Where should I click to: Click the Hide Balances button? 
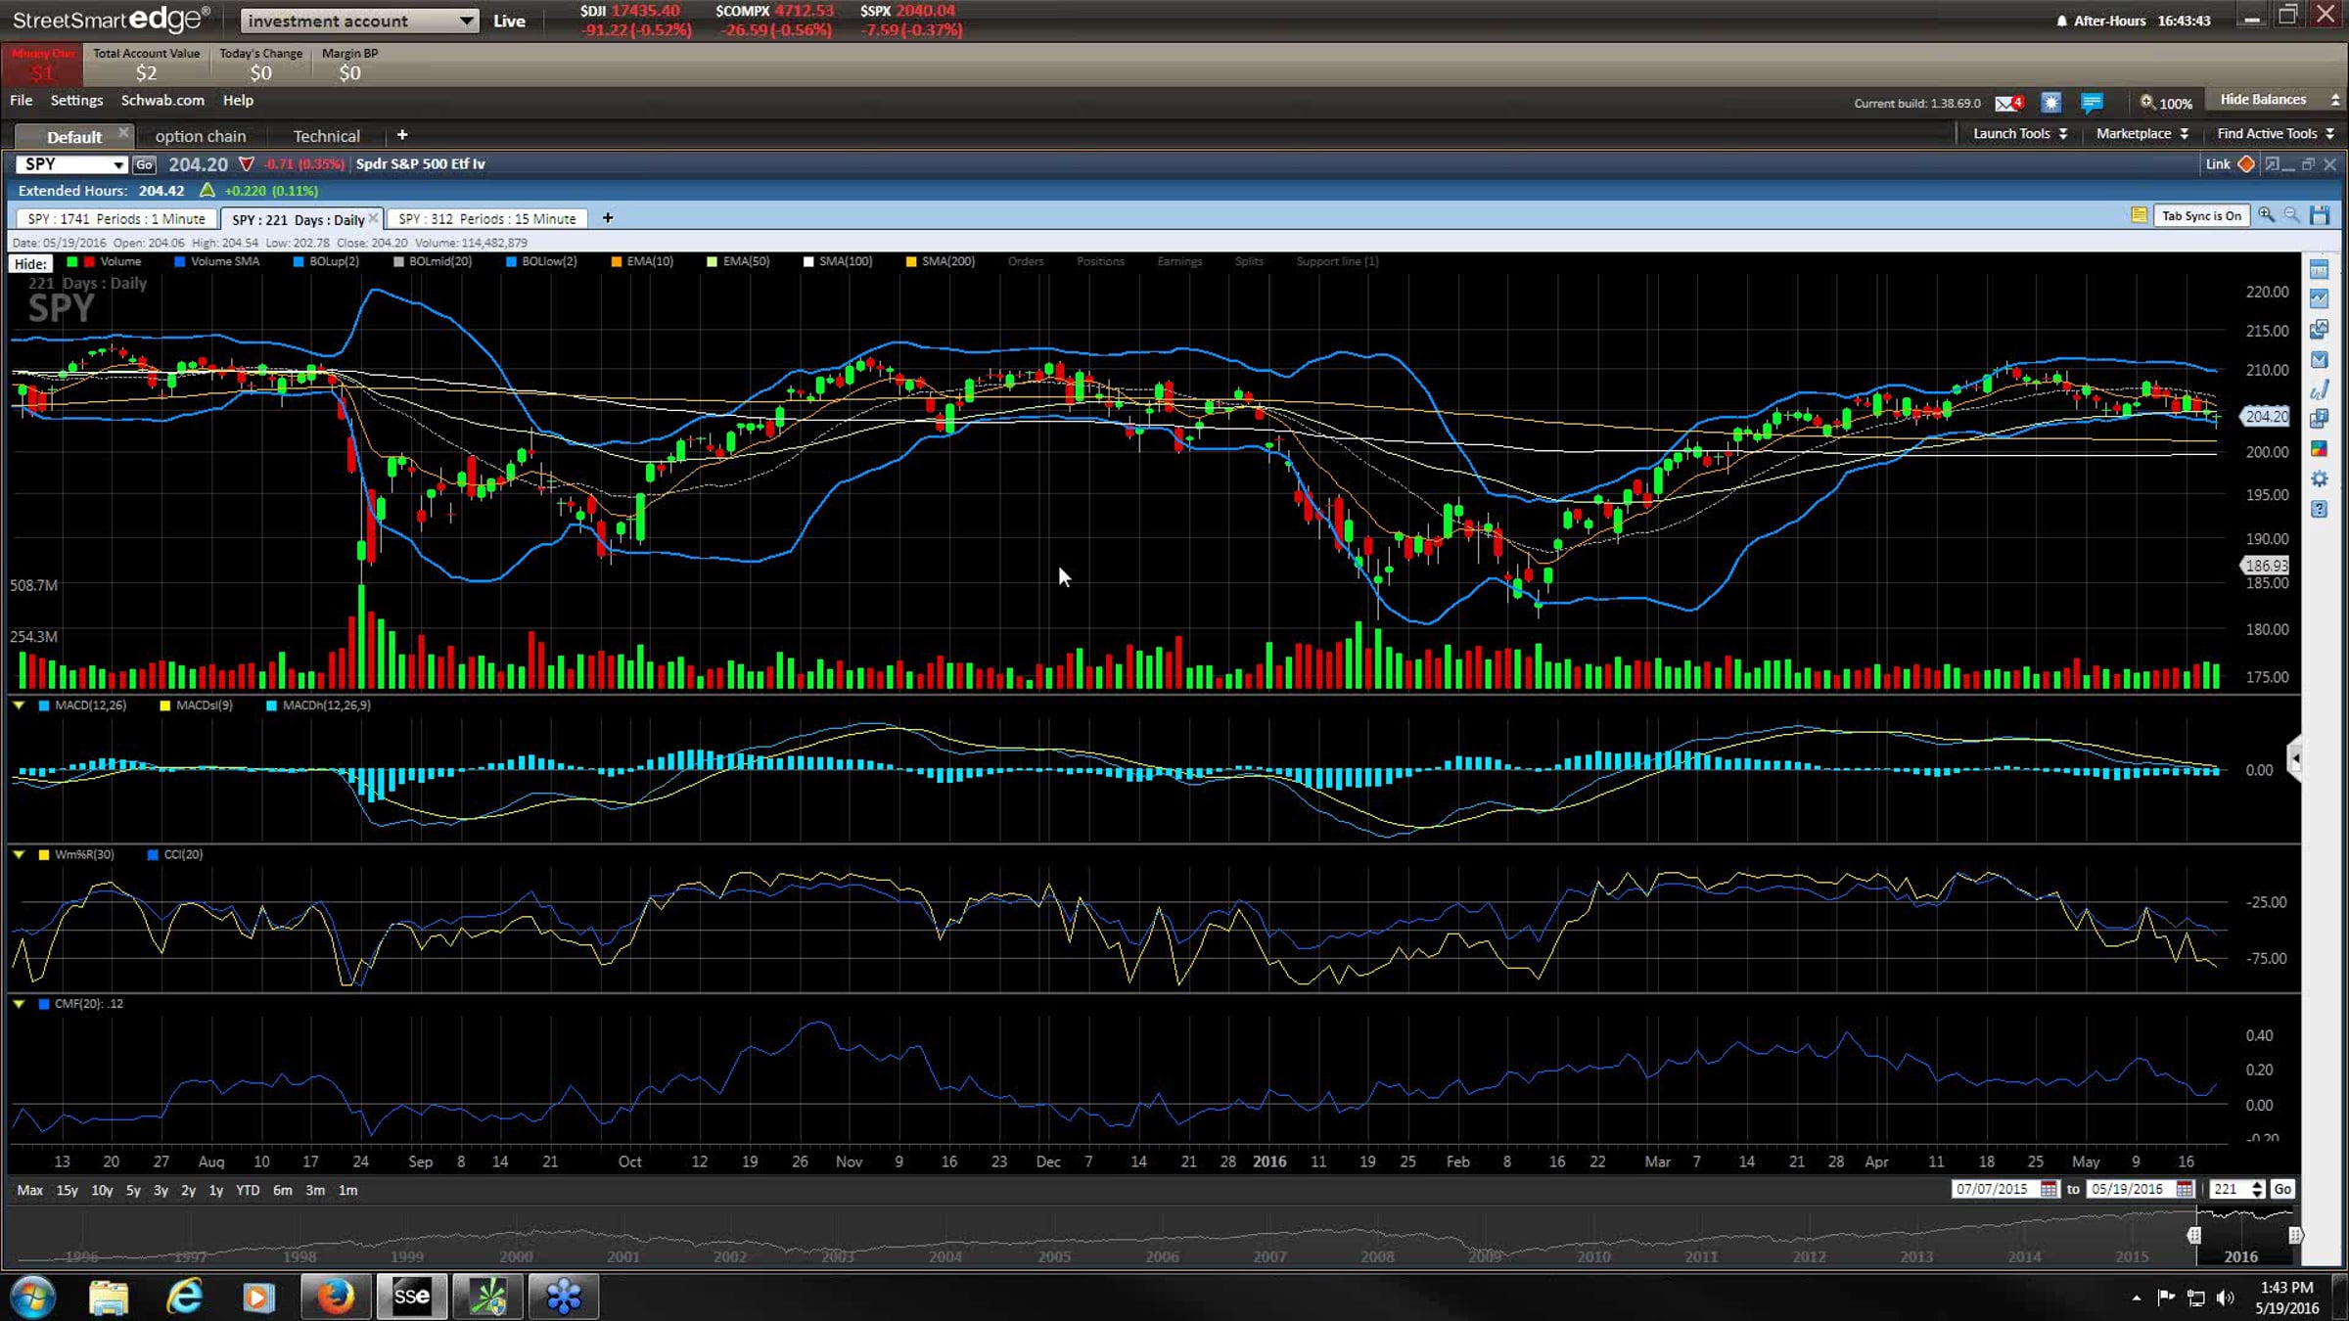(2262, 100)
